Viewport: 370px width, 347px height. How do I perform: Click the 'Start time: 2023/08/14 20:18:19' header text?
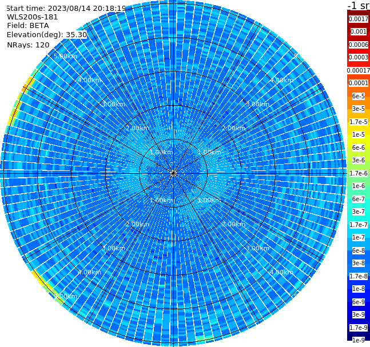pyautogui.click(x=66, y=9)
